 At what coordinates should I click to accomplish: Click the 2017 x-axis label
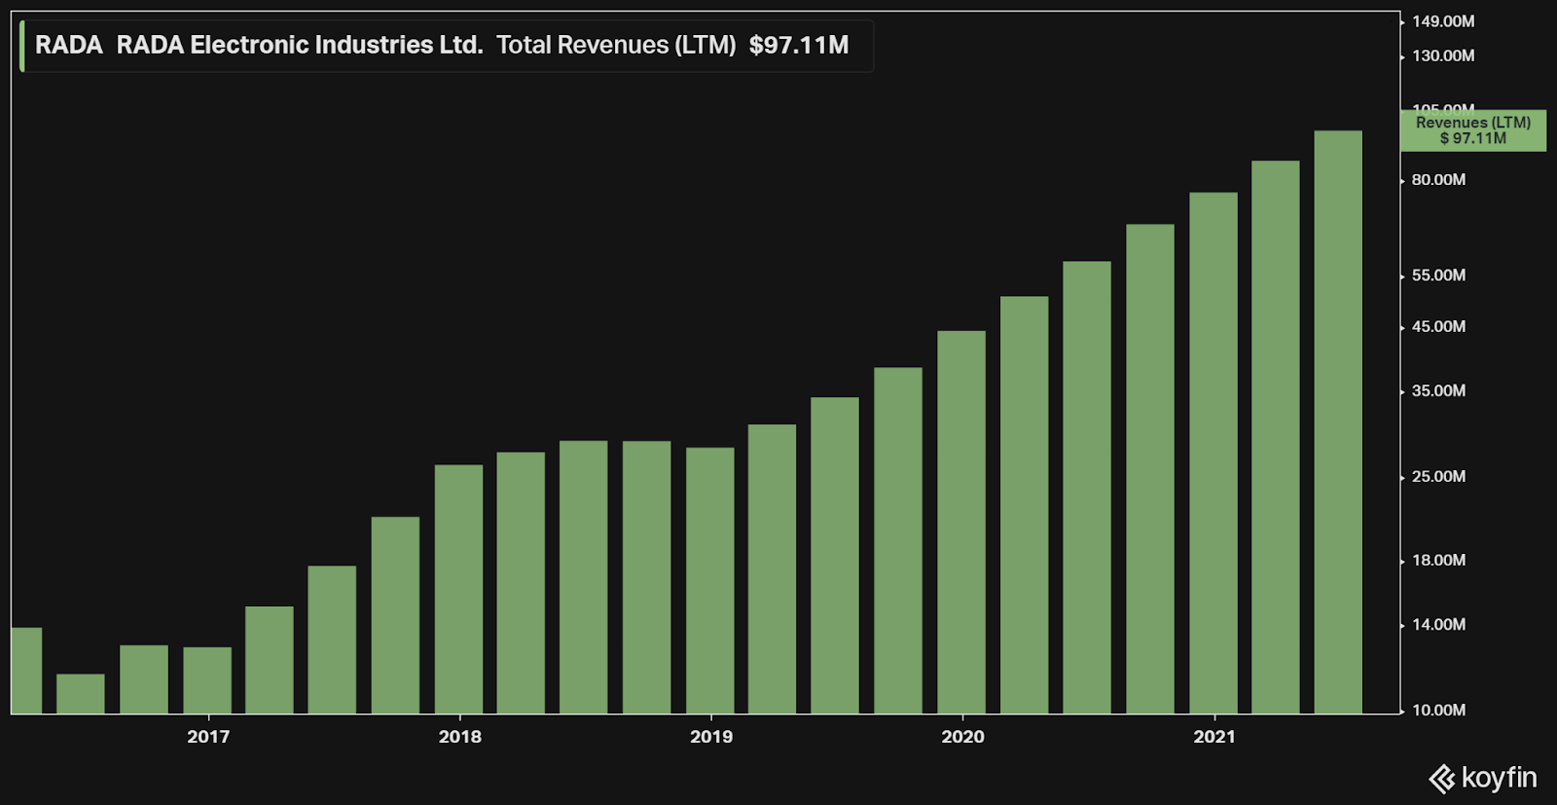click(208, 737)
